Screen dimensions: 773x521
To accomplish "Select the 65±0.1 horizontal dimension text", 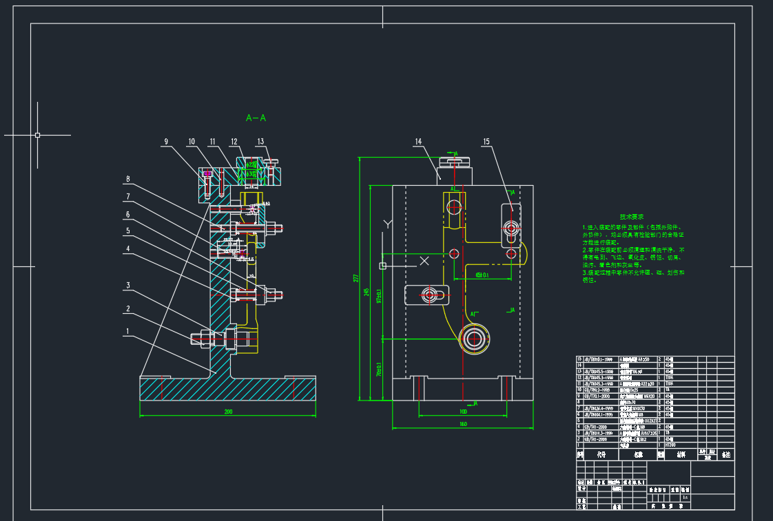I will pyautogui.click(x=482, y=275).
